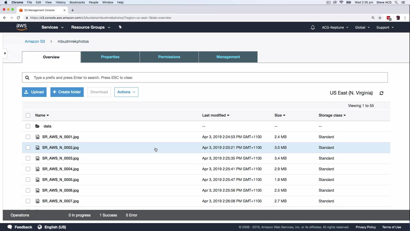Go back with the browser back arrow

pyautogui.click(x=4, y=18)
